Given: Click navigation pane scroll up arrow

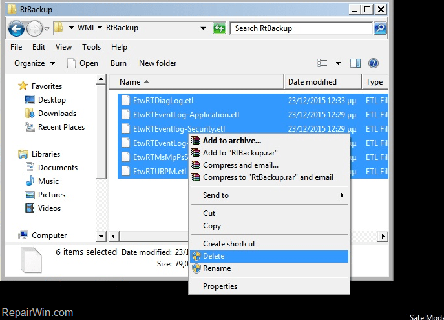Looking at the screenshot, I should 101,79.
